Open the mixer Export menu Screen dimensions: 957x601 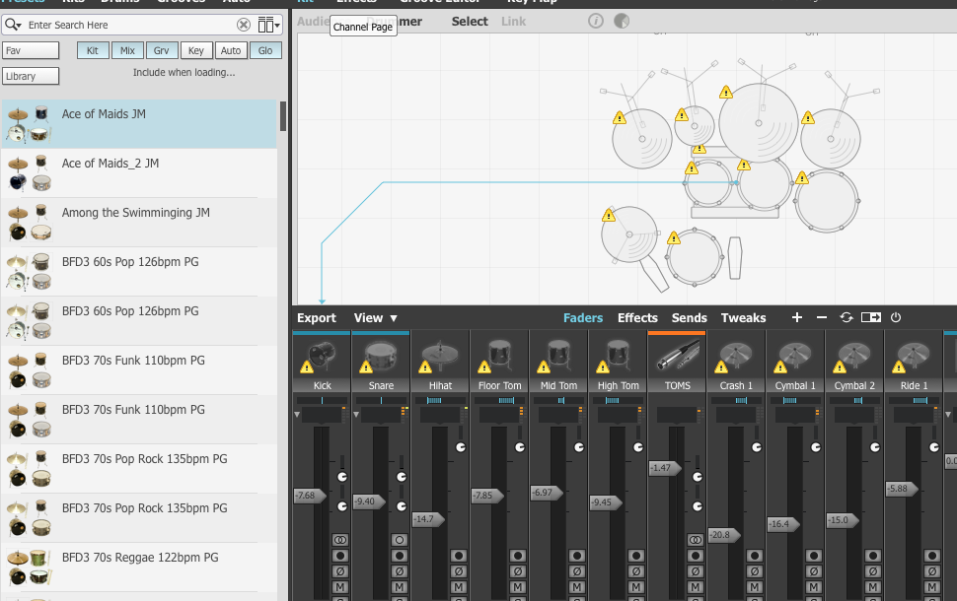pyautogui.click(x=316, y=317)
